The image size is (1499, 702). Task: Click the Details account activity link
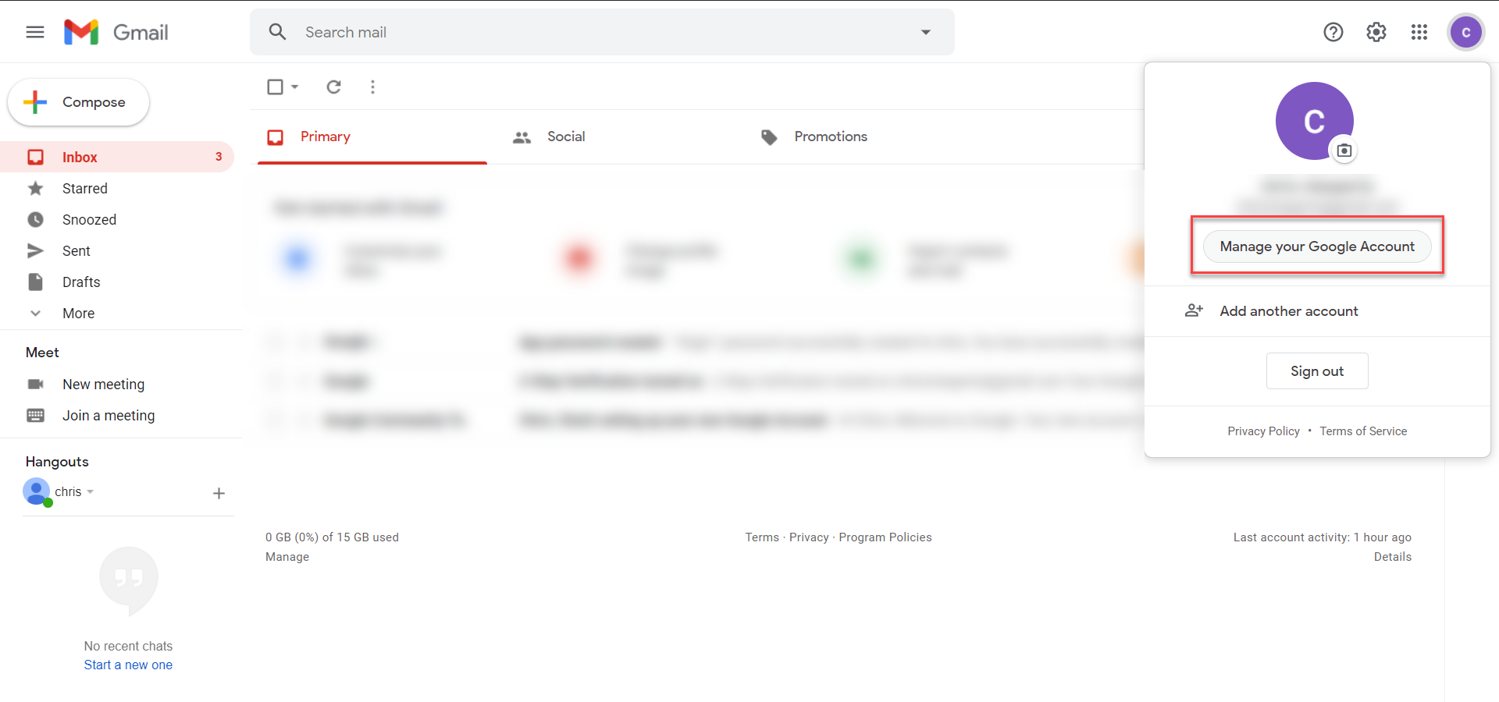pos(1393,556)
